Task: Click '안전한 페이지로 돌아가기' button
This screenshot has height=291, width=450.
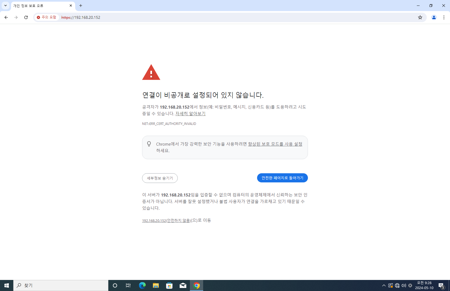Action: pos(282,178)
